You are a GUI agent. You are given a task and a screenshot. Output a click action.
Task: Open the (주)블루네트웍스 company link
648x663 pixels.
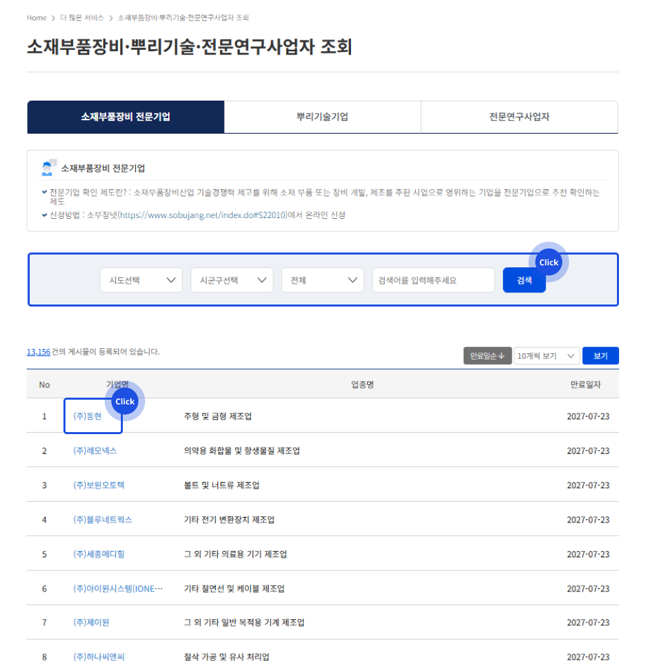pos(103,520)
